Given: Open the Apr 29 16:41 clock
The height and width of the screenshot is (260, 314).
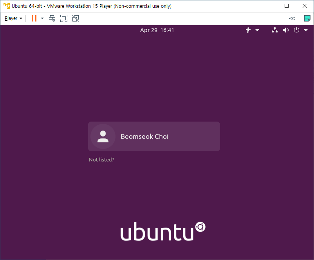Looking at the screenshot, I should (157, 30).
